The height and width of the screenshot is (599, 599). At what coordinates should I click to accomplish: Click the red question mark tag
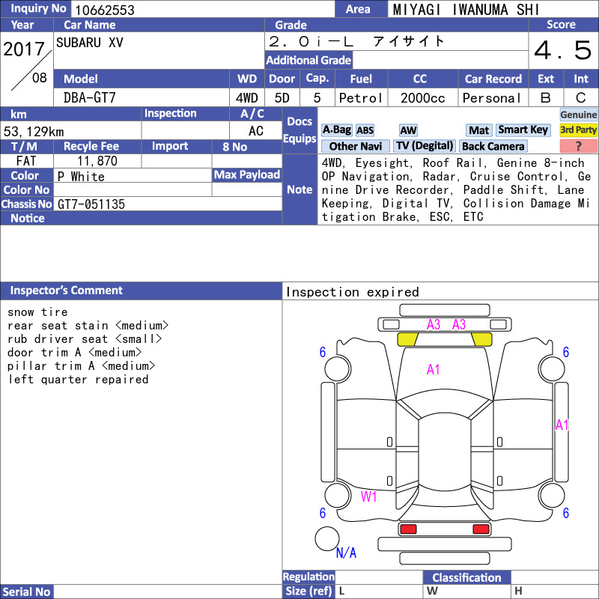578,146
